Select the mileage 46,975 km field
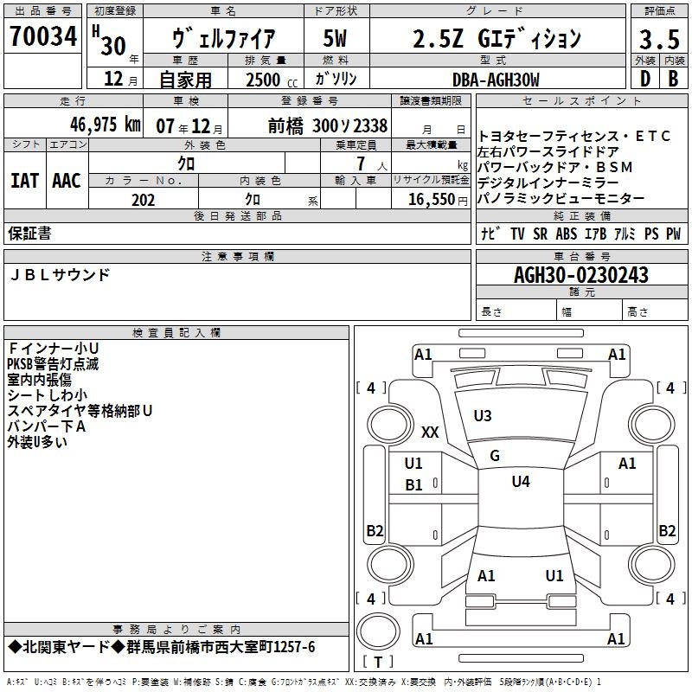Viewport: 692px width, 692px height. click(74, 124)
